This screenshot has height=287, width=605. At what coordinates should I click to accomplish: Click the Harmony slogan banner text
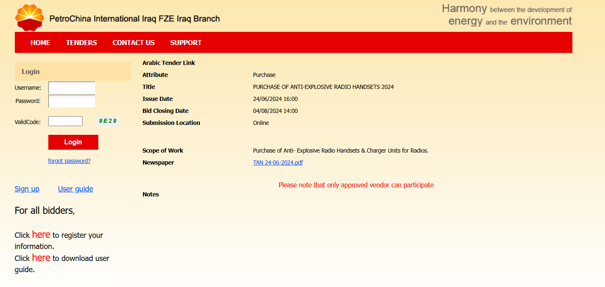pyautogui.click(x=507, y=15)
